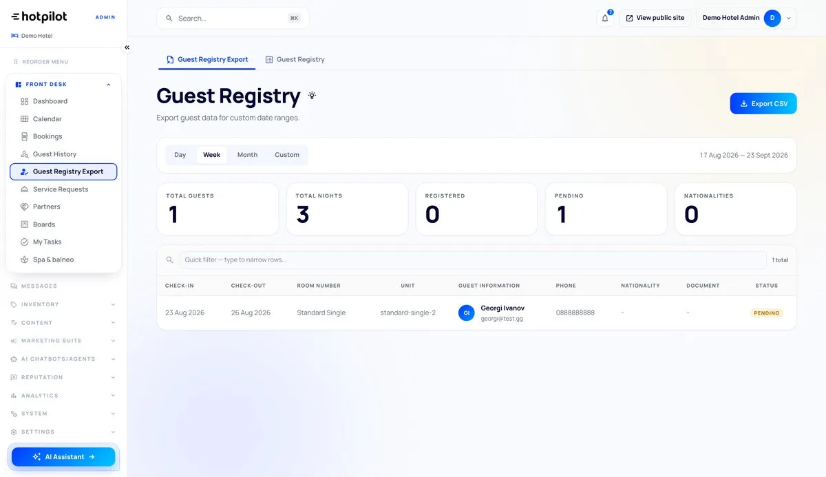Click the My Tasks checkmark icon
The width and height of the screenshot is (826, 477).
click(25, 242)
